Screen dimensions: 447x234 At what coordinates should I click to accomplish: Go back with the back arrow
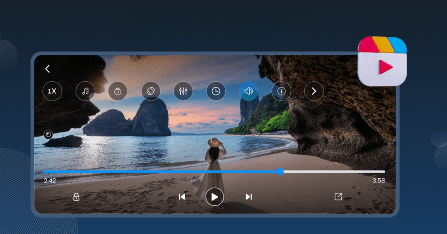coord(47,68)
